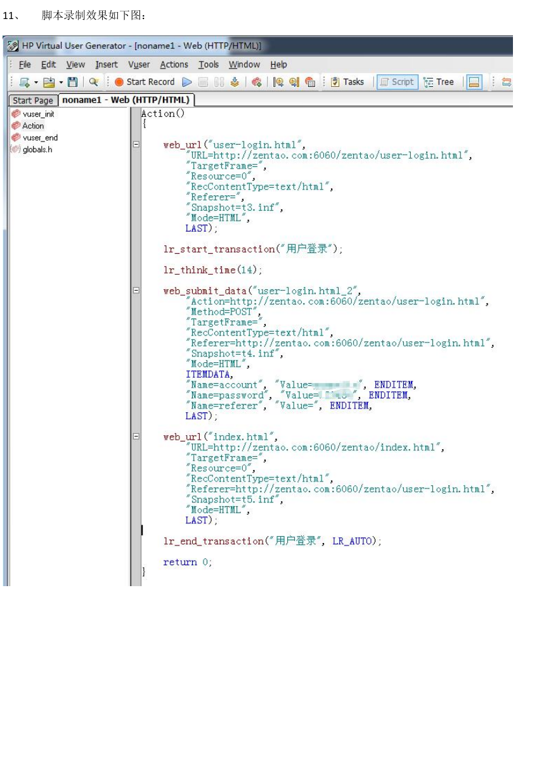Image resolution: width=551 pixels, height=779 pixels.
Task: Collapse the web_submit_data code block
Action: point(136,291)
